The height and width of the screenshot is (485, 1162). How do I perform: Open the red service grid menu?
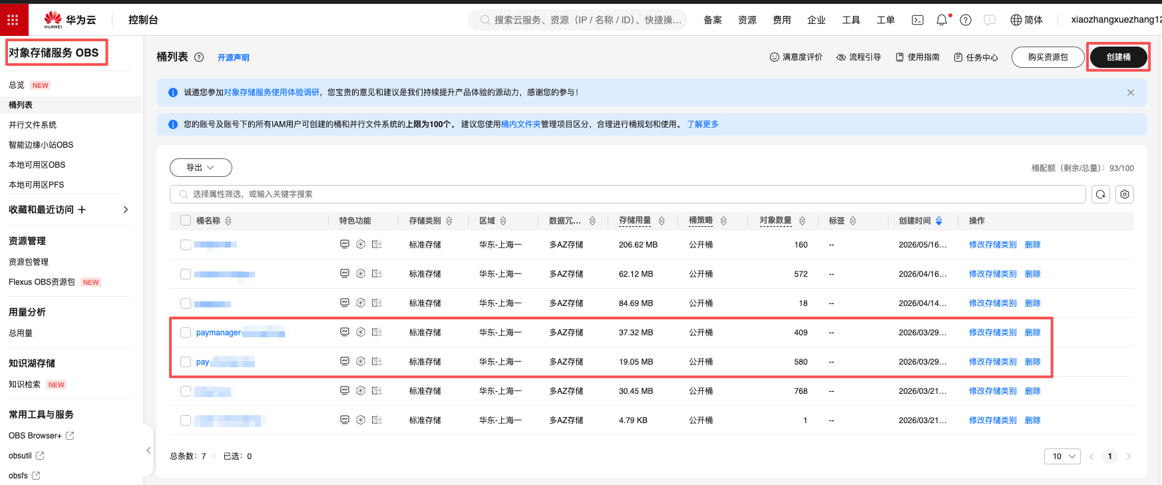(13, 20)
